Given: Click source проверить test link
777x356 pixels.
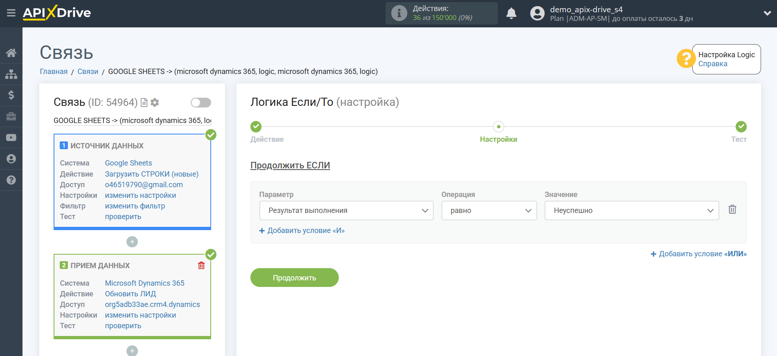Looking at the screenshot, I should (123, 217).
